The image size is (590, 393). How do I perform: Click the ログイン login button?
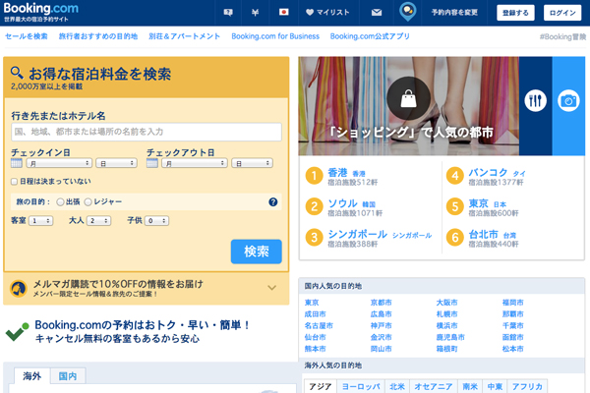(562, 13)
